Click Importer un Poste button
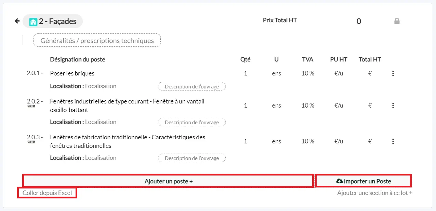The width and height of the screenshot is (436, 211). (363, 181)
